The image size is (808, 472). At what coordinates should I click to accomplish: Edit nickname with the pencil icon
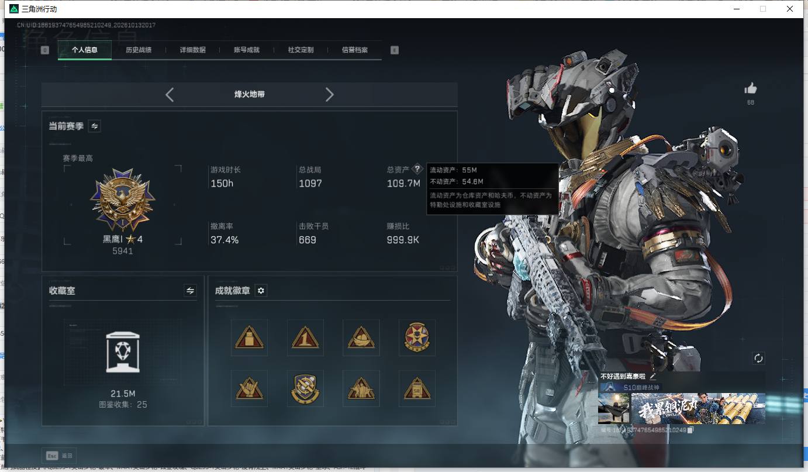[652, 376]
